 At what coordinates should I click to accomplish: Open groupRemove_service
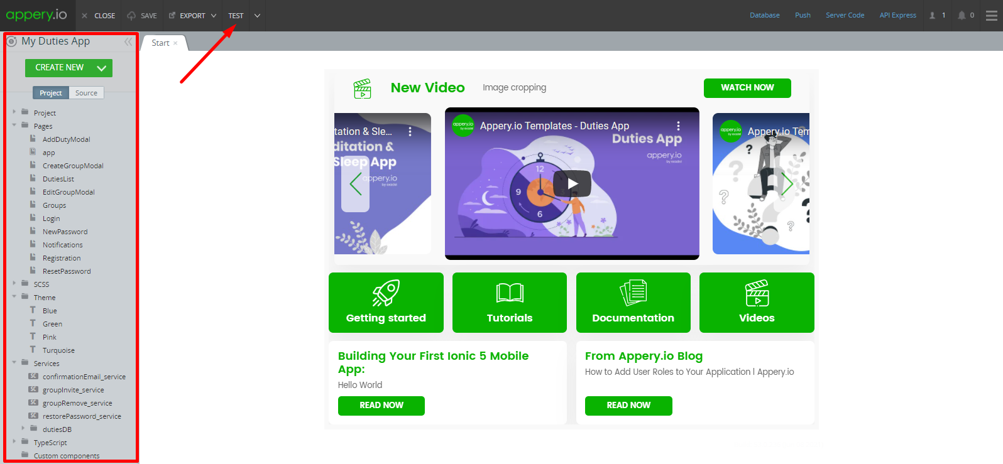(77, 403)
